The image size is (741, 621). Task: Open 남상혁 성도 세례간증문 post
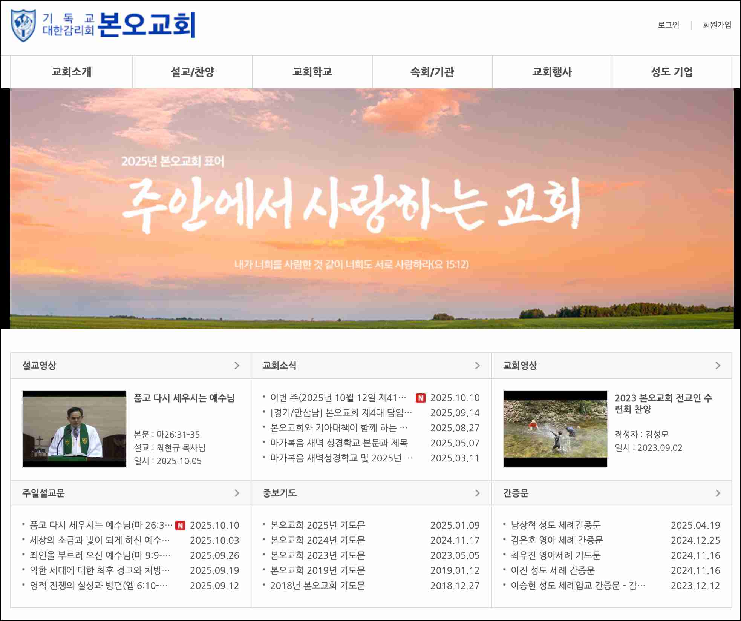(555, 526)
